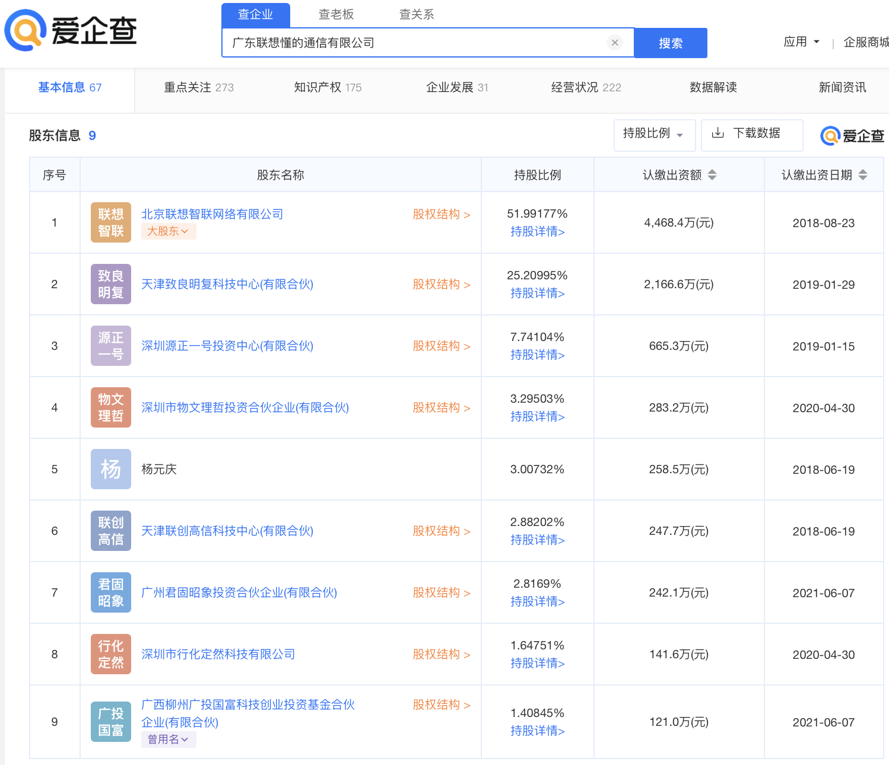Click the 广投国富 shareholder logo tile
This screenshot has width=889, height=765.
click(111, 722)
